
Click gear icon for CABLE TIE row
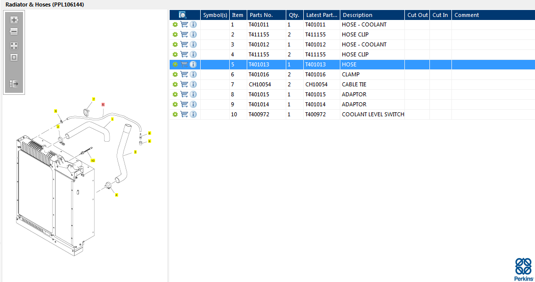[x=175, y=84]
